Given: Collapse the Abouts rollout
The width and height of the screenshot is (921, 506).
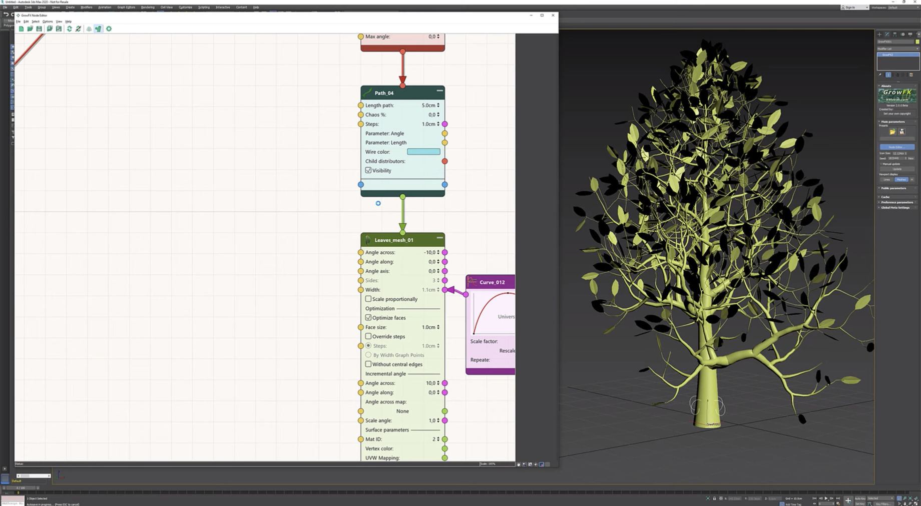Looking at the screenshot, I should (x=886, y=86).
